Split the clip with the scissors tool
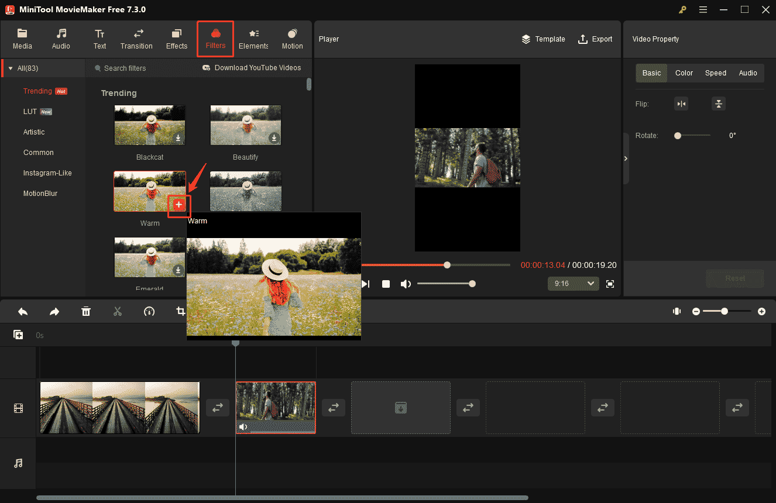776x503 pixels. pos(118,312)
